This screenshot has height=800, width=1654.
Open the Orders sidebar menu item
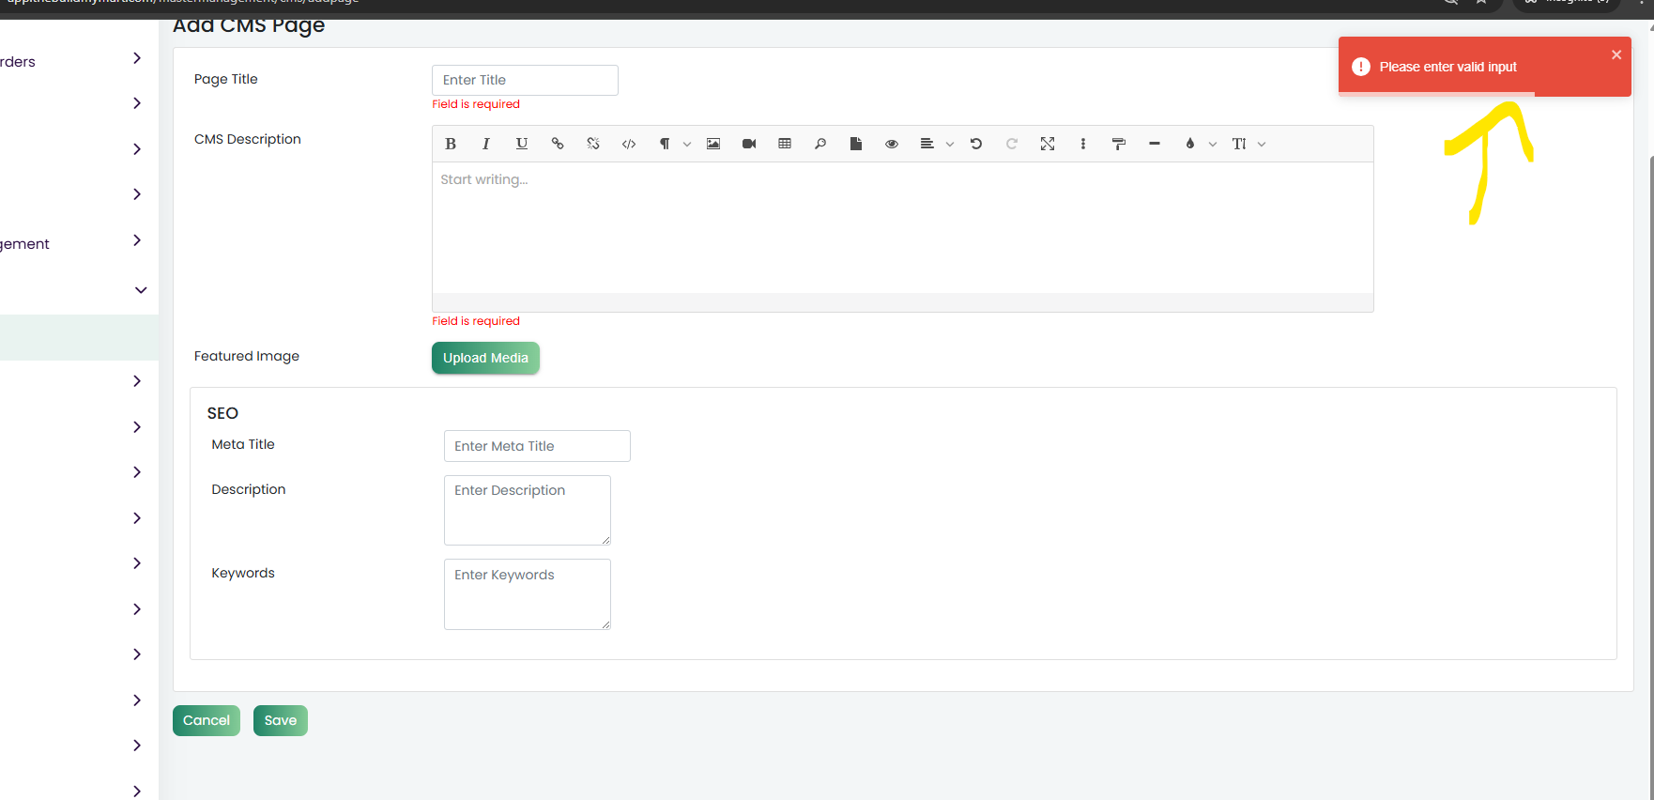click(18, 62)
